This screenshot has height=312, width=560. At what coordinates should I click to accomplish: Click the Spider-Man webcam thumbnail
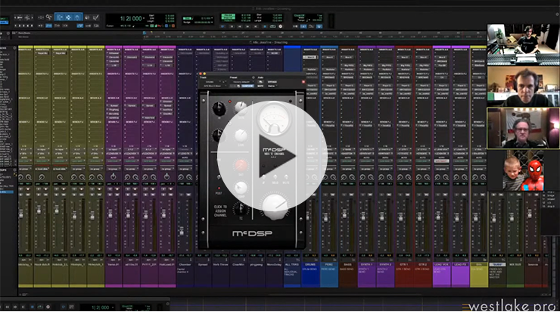523,170
